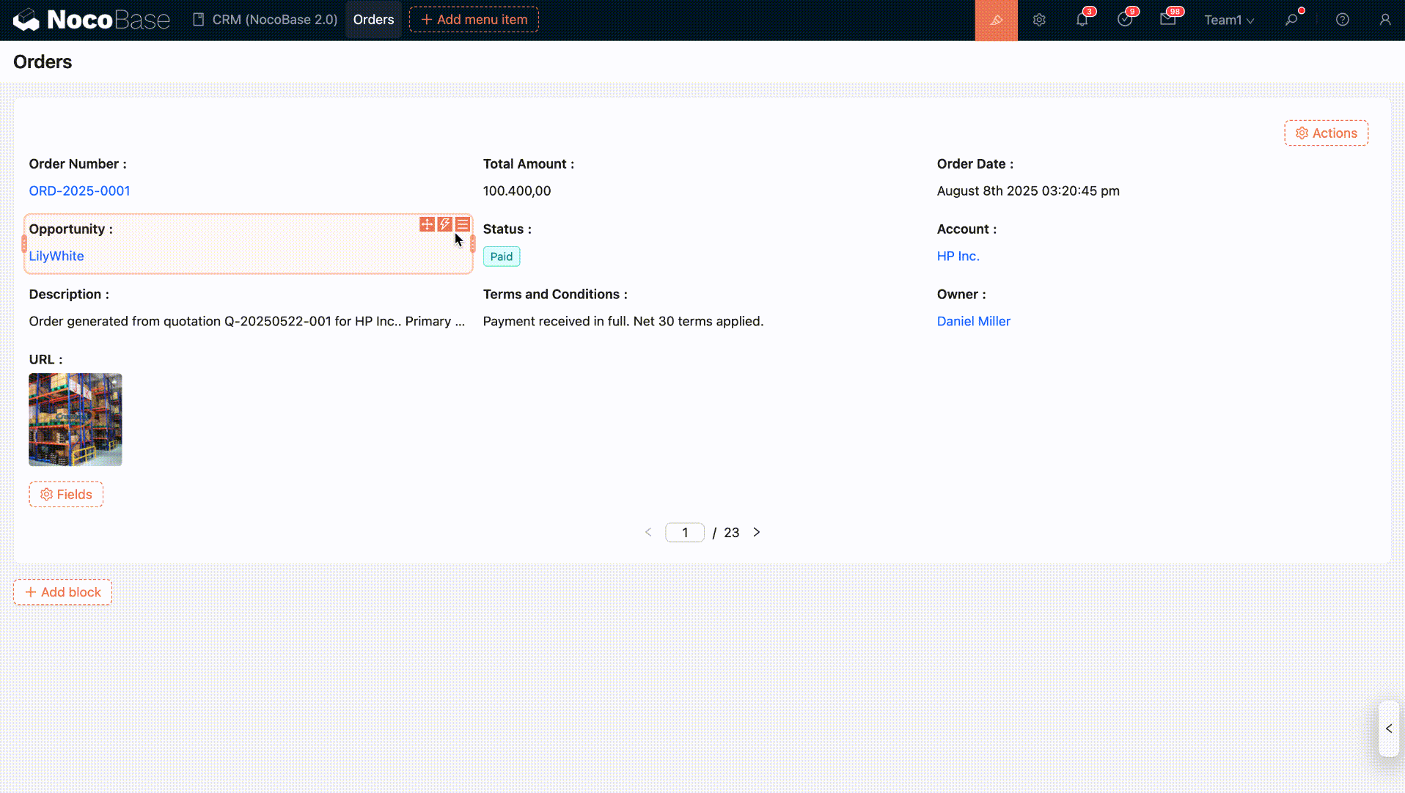Open the CRM (NocoBase 2.0) menu item
This screenshot has width=1405, height=793.
(265, 20)
